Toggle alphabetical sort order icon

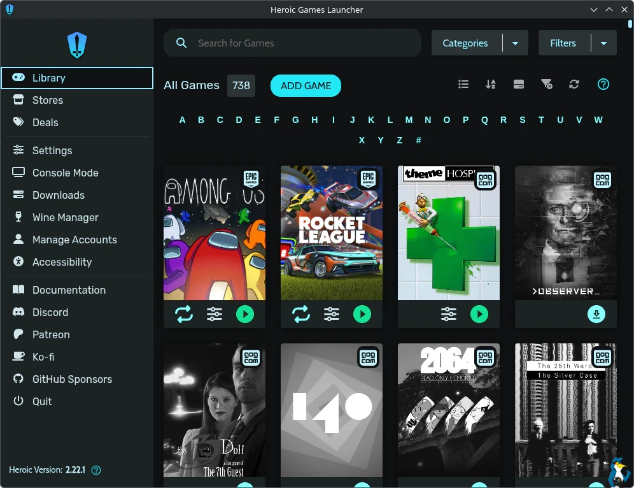[491, 84]
